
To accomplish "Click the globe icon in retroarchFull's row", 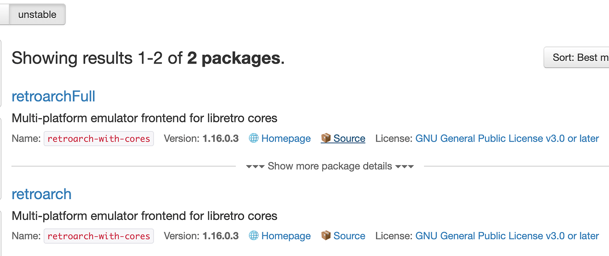I will [254, 138].
